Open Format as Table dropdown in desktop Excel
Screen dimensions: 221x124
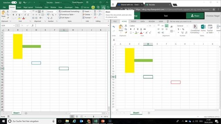pyautogui.click(x=67, y=14)
